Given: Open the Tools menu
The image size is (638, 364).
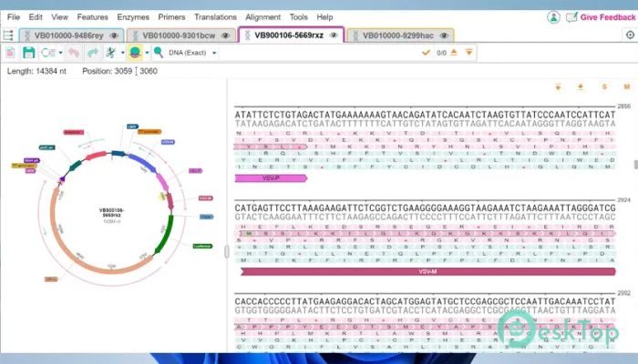Looking at the screenshot, I should 298,17.
